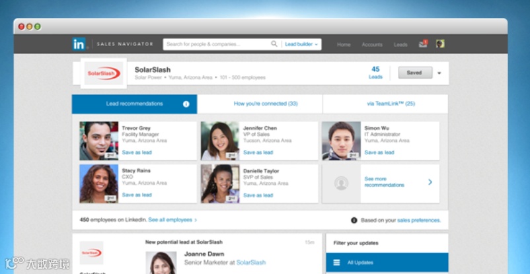Screen dimensions: 530x274
Task: Save Stacy Rains as lead
Action: pyautogui.click(x=137, y=195)
